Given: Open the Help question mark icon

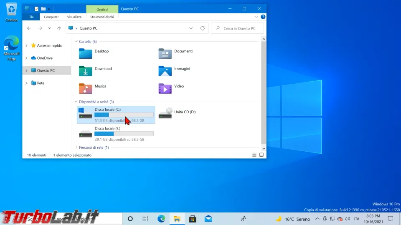Looking at the screenshot, I should 263,17.
